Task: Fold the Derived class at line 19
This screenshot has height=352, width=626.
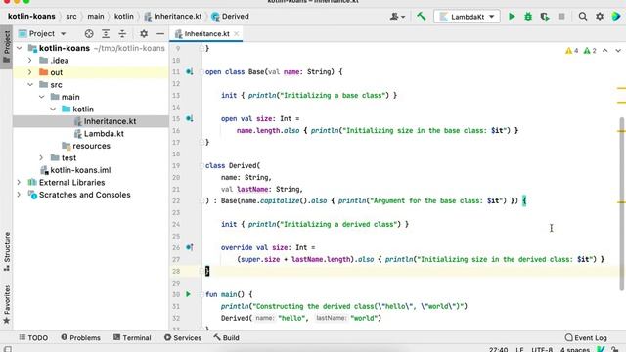Action: click(x=202, y=165)
